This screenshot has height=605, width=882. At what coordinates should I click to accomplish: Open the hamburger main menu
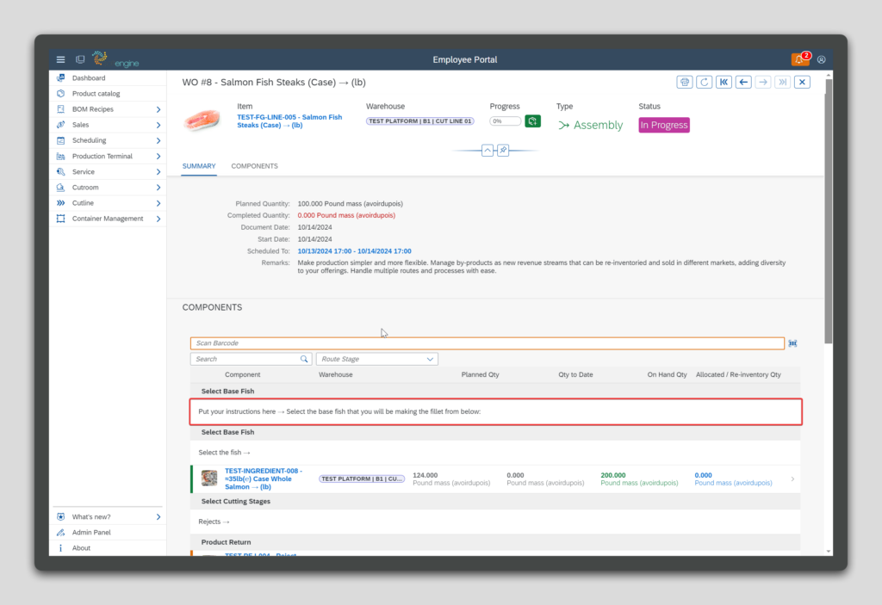pyautogui.click(x=61, y=59)
